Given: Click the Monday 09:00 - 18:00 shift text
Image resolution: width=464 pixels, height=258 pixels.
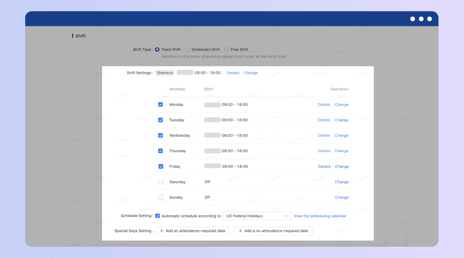Looking at the screenshot, I should pos(235,105).
